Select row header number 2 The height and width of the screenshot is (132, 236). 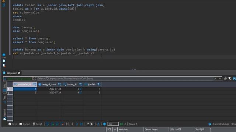tap(10, 93)
